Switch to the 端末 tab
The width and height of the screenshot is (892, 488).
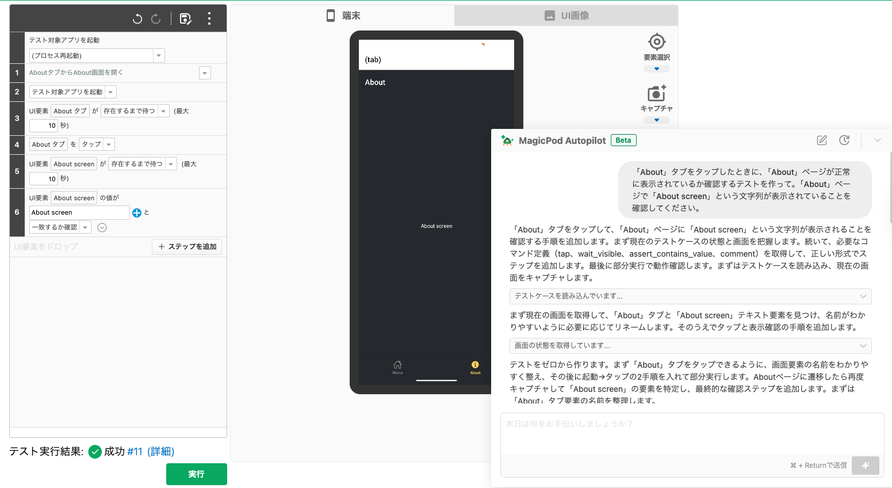(343, 16)
